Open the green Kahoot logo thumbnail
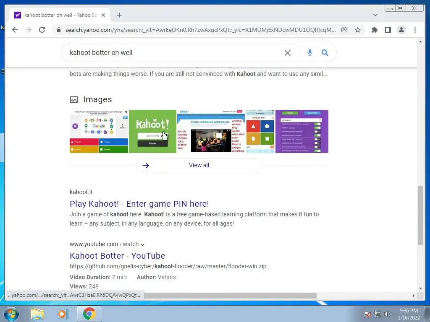 point(152,131)
